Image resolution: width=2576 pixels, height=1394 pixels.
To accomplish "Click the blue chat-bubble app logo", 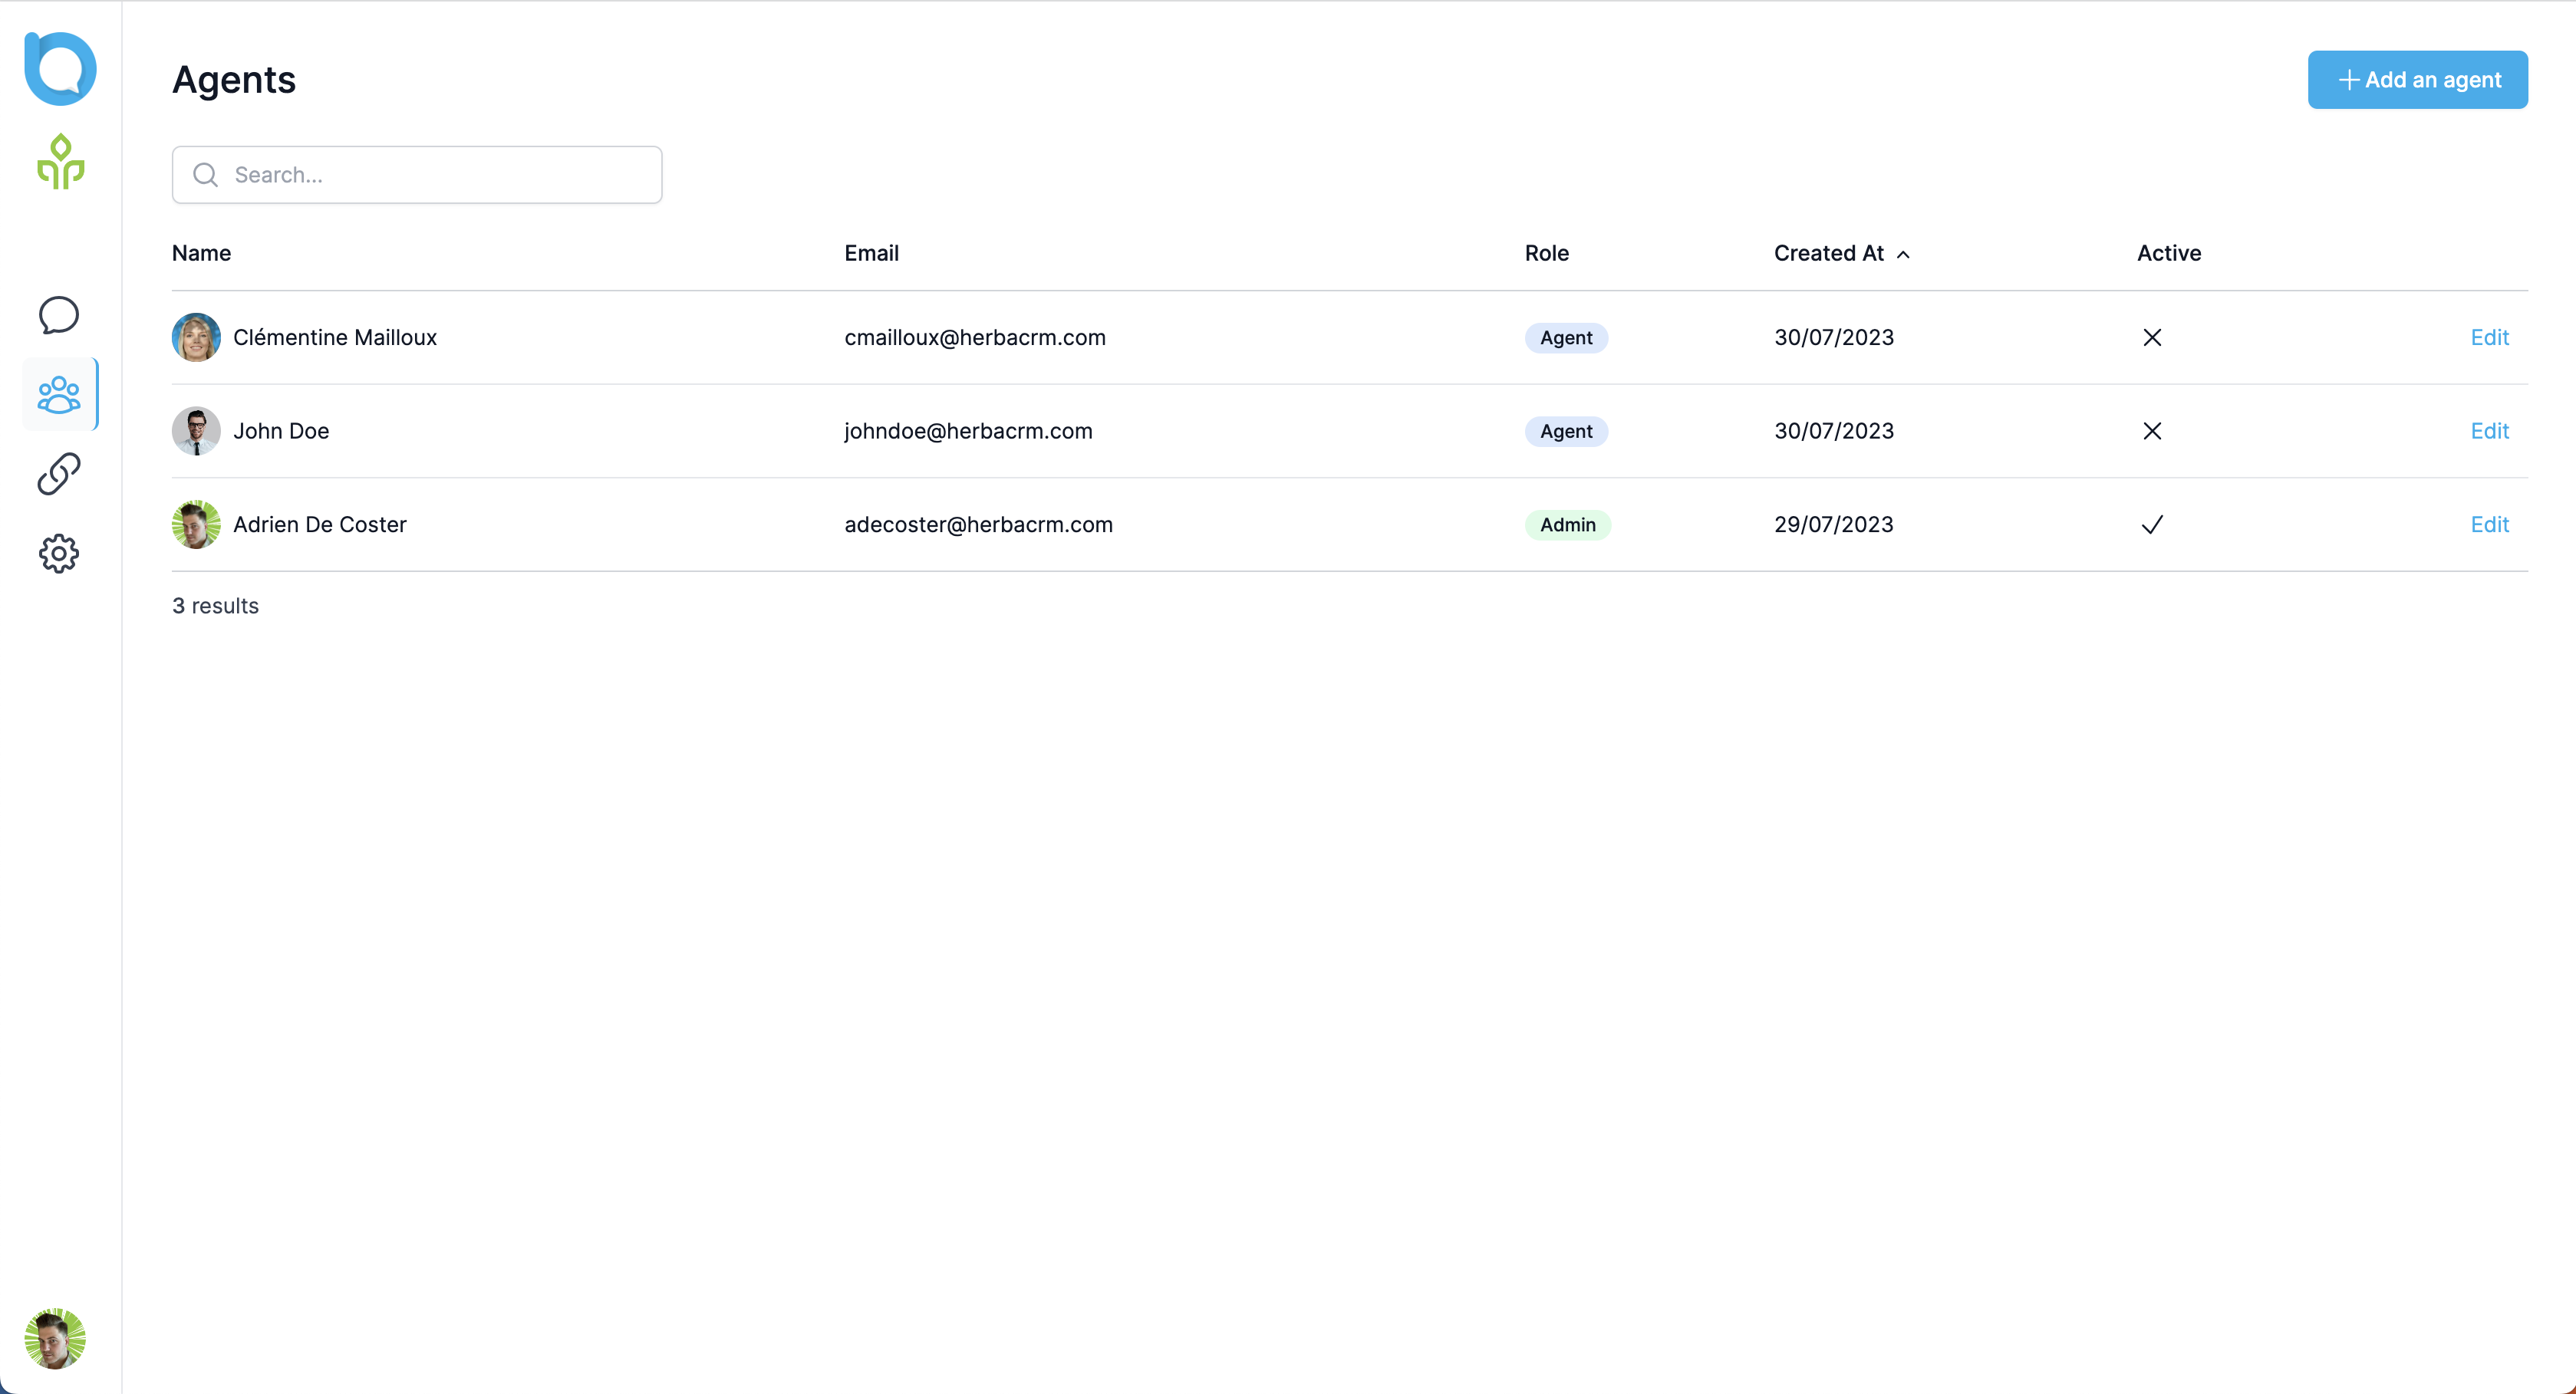I will click(x=60, y=68).
